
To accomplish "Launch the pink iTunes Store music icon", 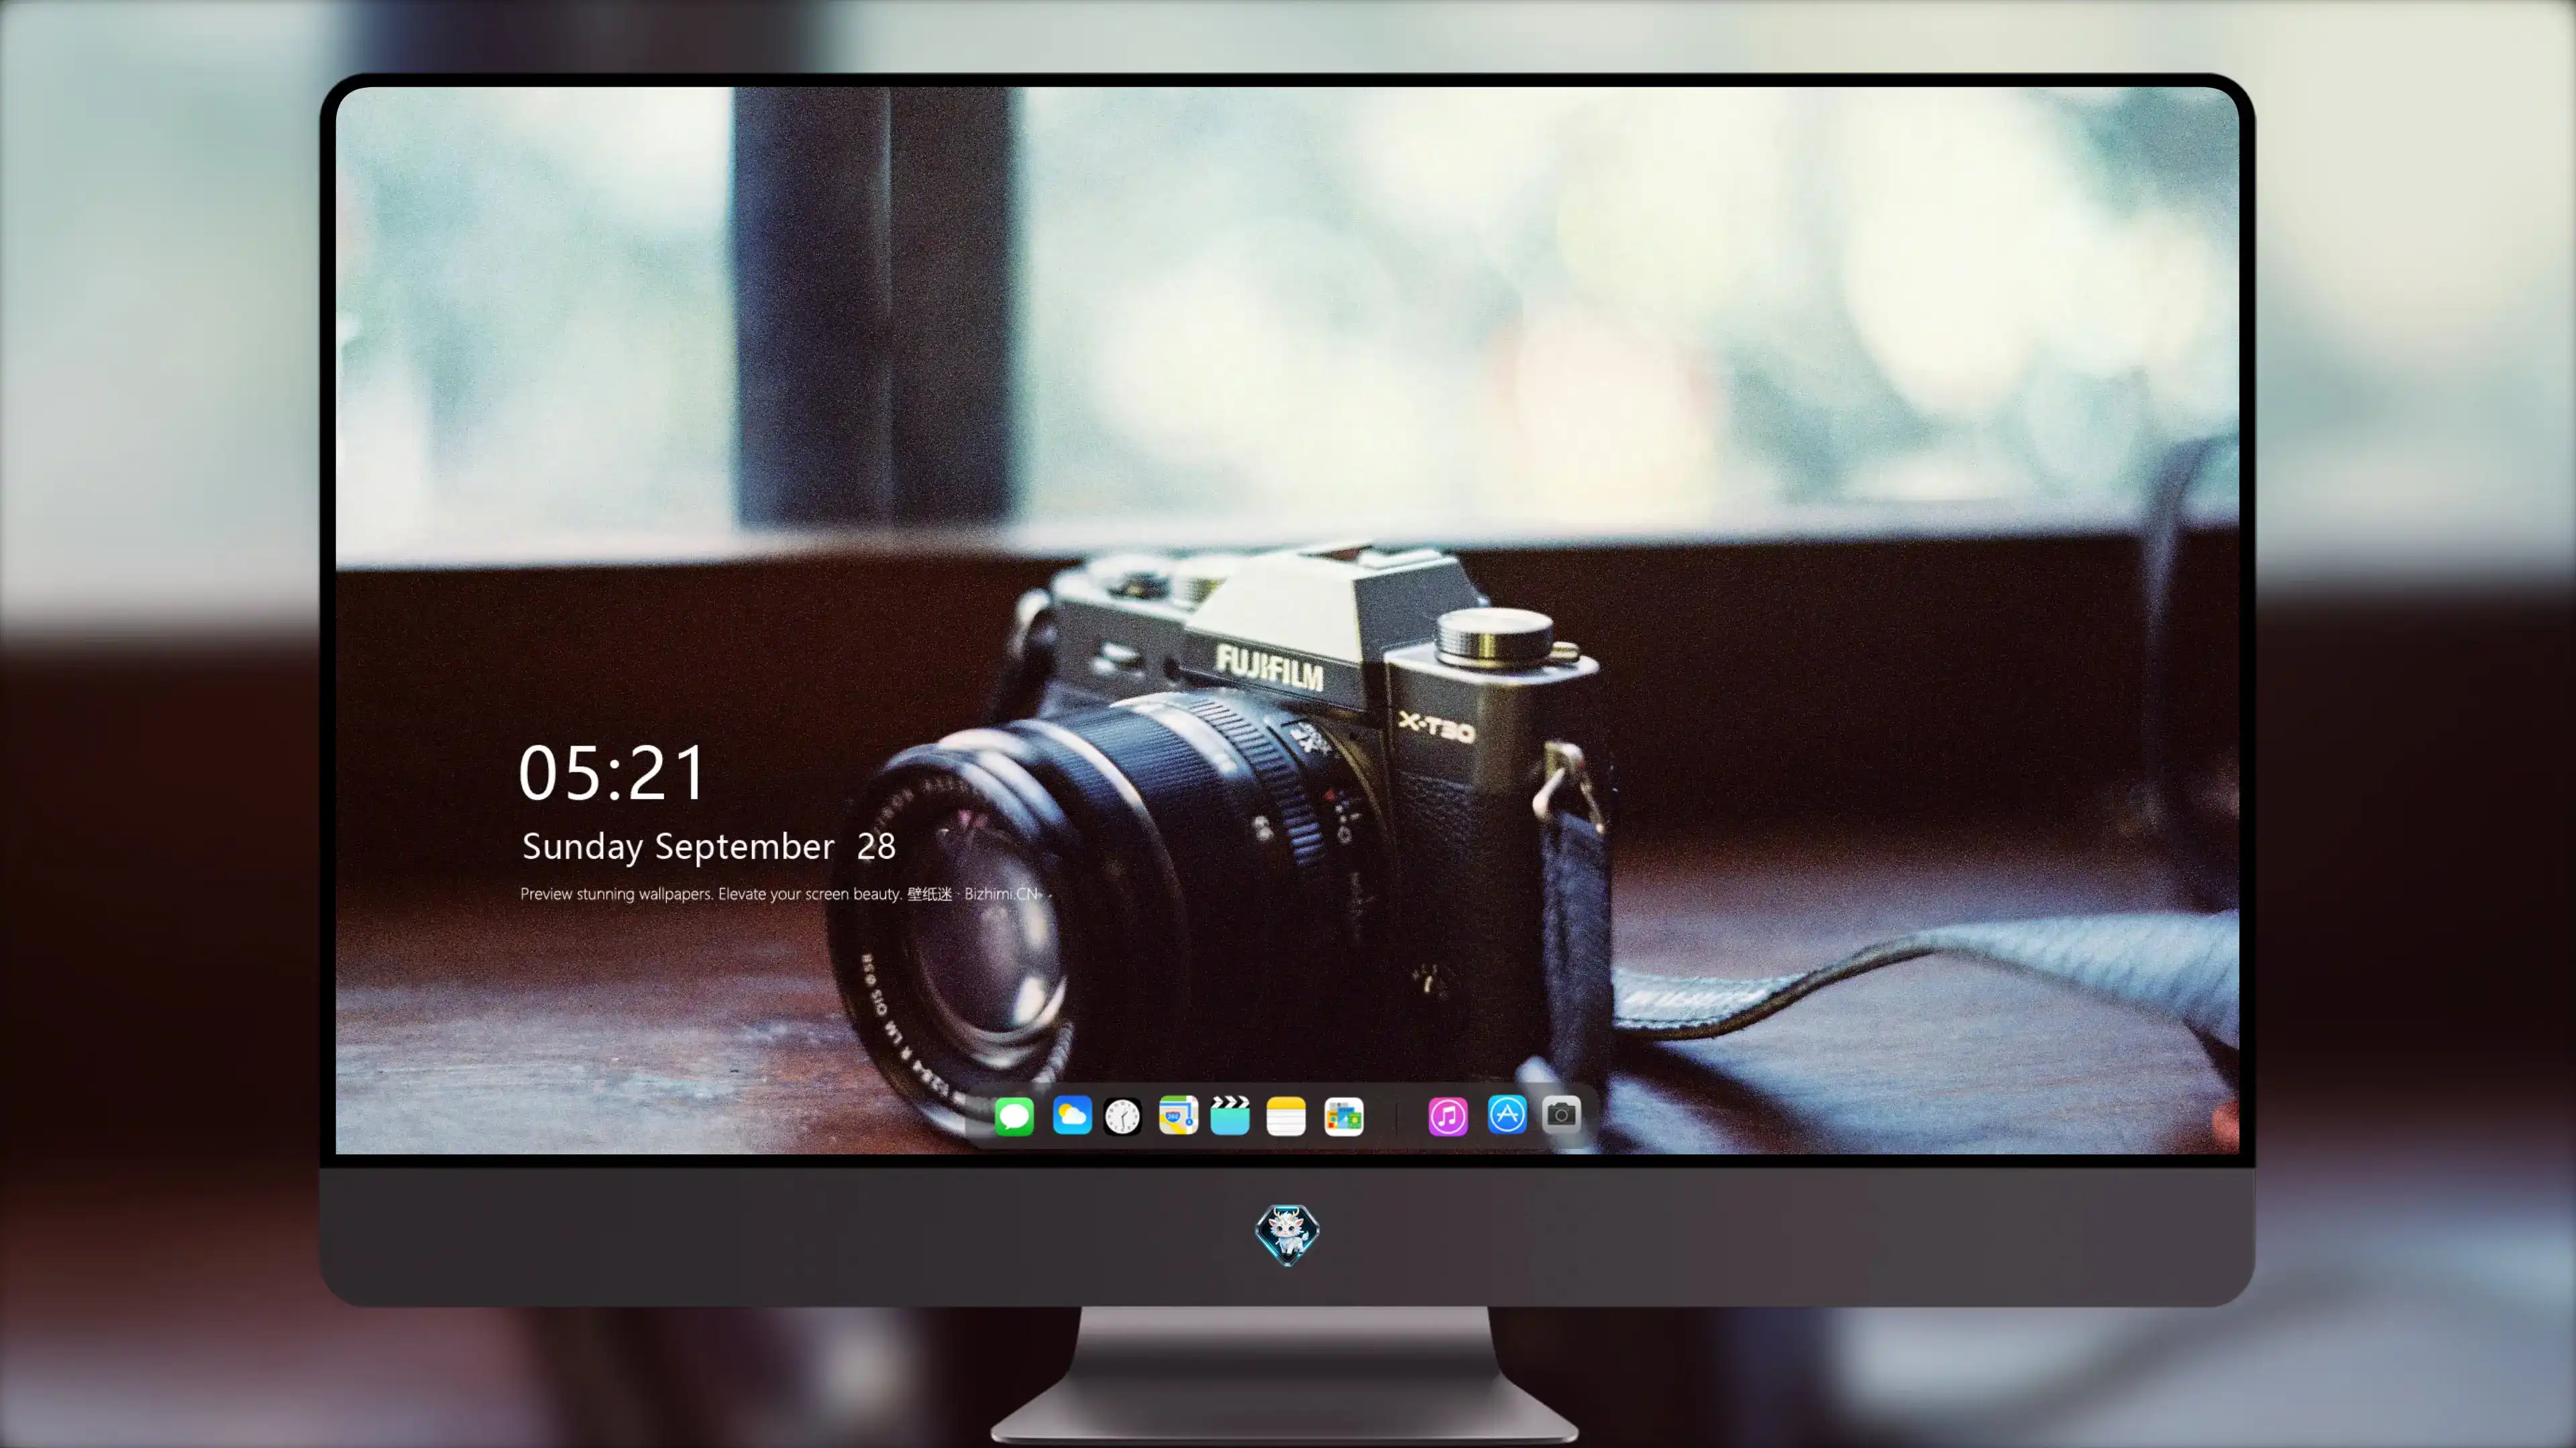I will 1448,1116.
